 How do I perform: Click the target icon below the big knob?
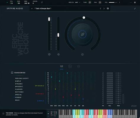click(x=82, y=54)
